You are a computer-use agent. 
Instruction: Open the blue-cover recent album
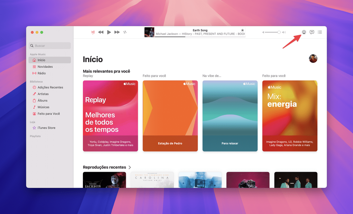200,180
